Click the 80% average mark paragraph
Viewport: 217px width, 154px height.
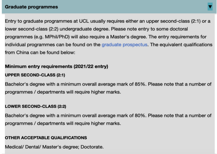(x=108, y=119)
